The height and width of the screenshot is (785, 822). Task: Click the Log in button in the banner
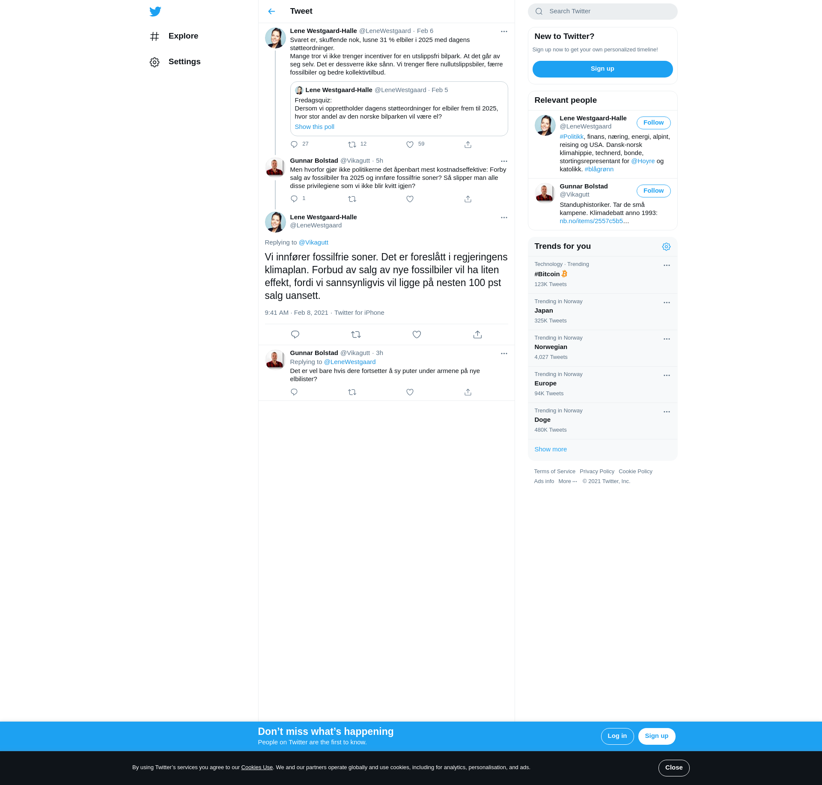pos(617,736)
